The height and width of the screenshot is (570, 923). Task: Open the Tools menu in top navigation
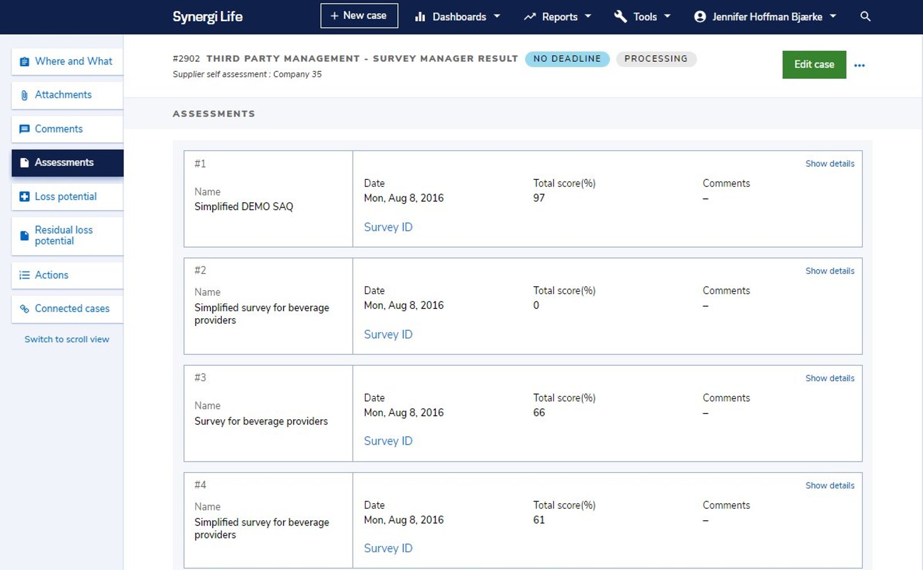(x=645, y=17)
